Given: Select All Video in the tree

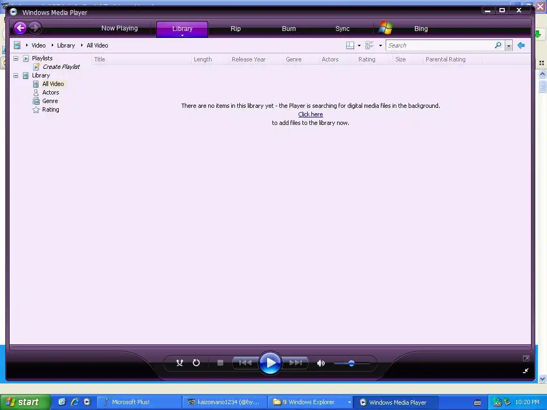Looking at the screenshot, I should [x=53, y=84].
